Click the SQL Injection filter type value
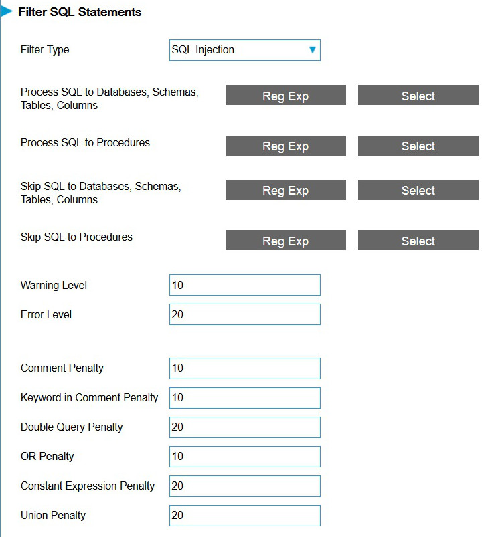This screenshot has width=484, height=537. pyautogui.click(x=204, y=50)
